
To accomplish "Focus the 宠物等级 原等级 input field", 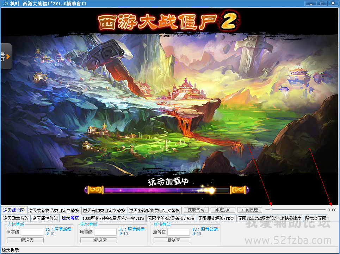I will click(105, 232).
